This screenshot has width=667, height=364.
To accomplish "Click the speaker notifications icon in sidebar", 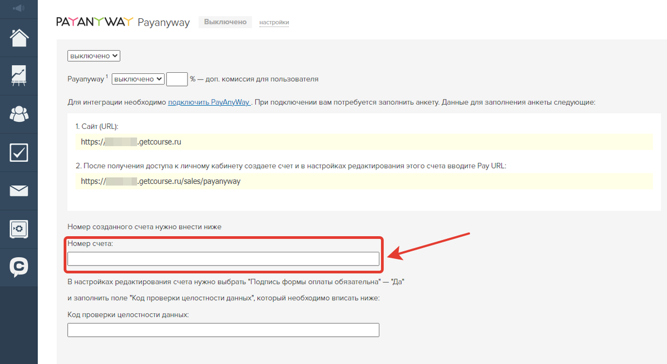I will 19,8.
